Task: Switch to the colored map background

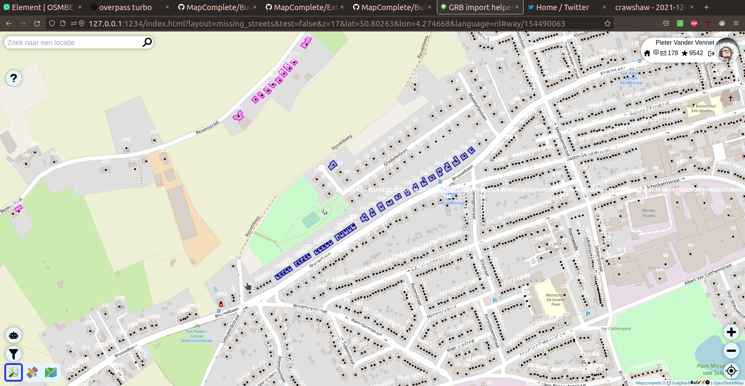Action: 51,372
